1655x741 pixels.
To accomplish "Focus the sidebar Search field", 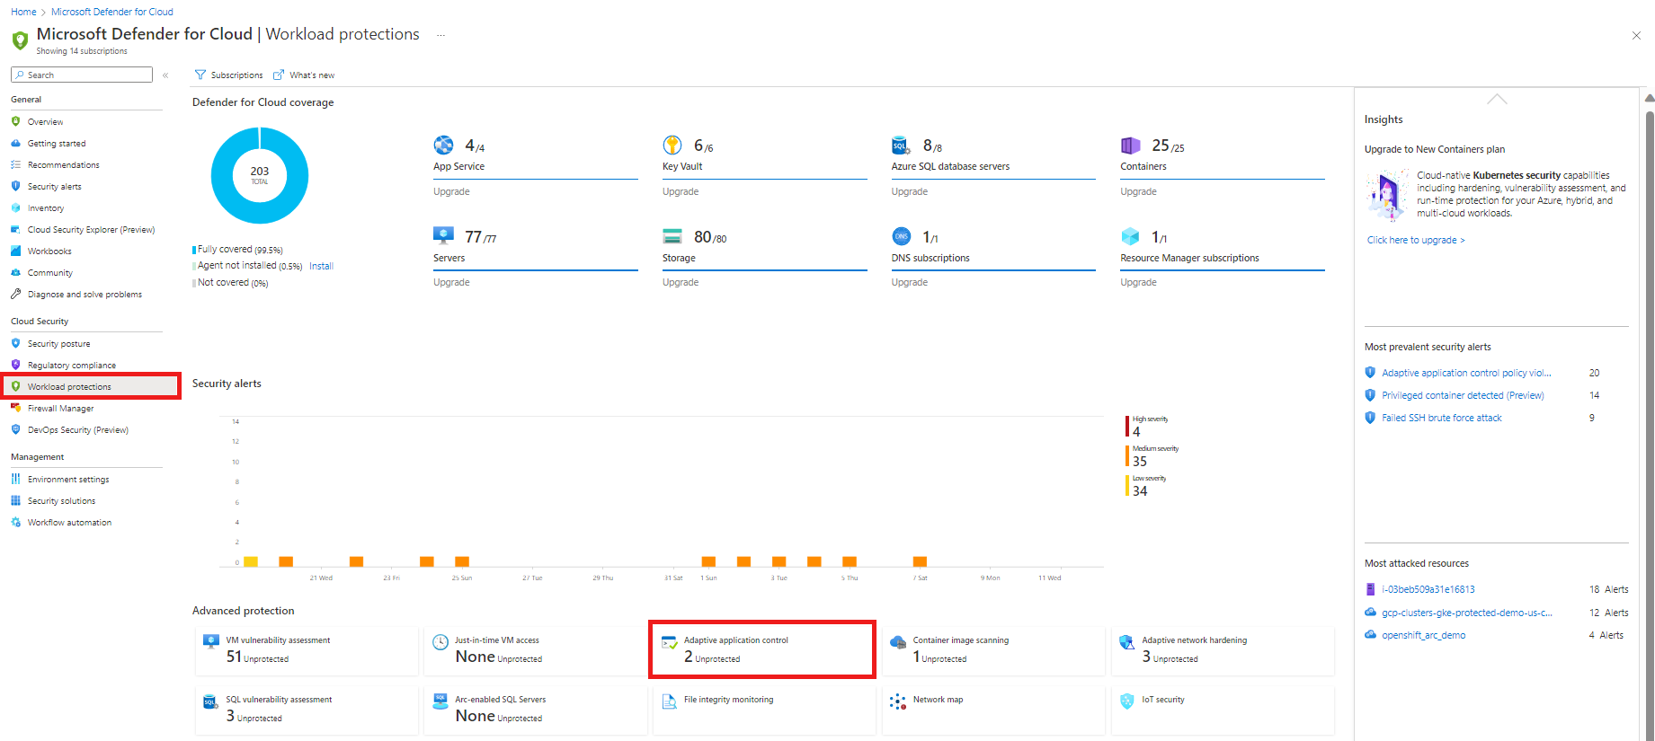I will coord(82,75).
